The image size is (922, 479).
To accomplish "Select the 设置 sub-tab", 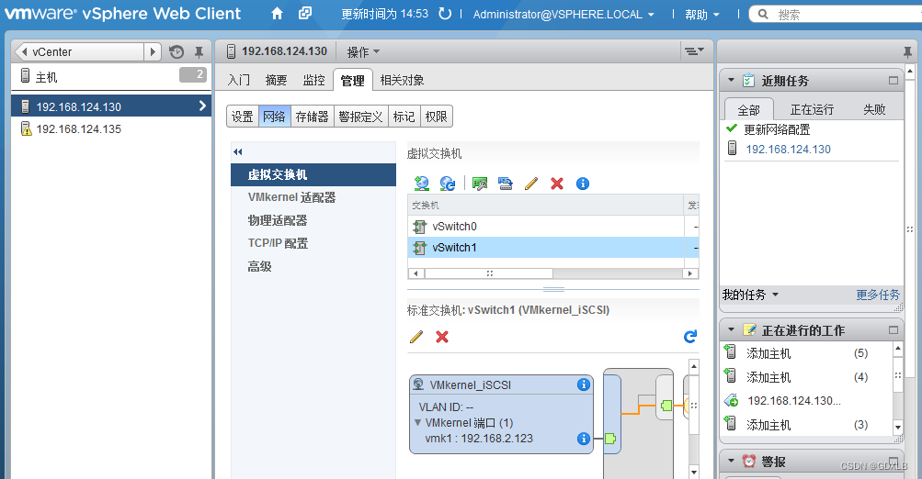I will tap(243, 117).
